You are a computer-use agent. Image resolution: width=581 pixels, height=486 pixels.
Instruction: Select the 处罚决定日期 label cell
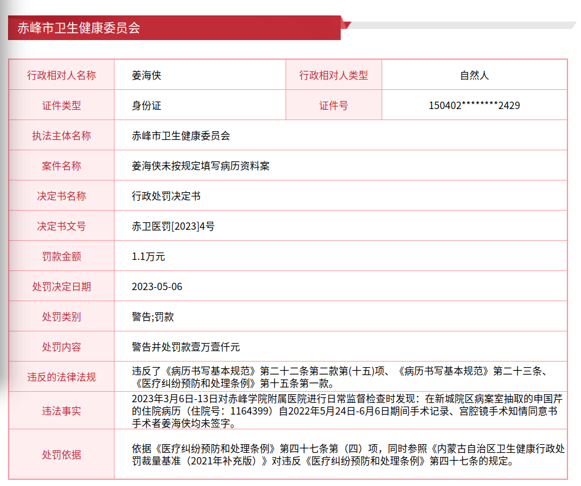coord(62,286)
